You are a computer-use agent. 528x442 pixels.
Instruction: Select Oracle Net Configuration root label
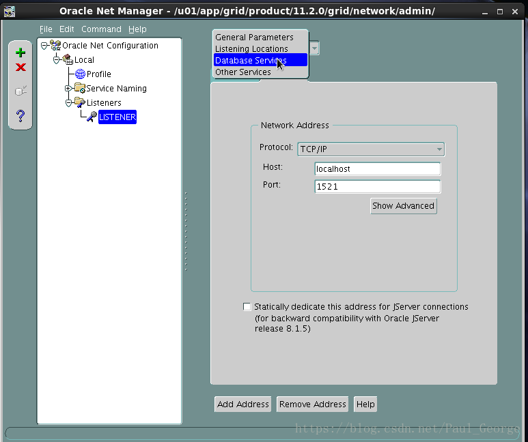click(110, 46)
